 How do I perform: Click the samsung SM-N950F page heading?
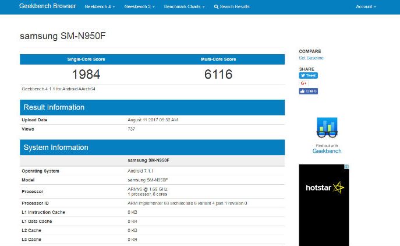(x=62, y=36)
